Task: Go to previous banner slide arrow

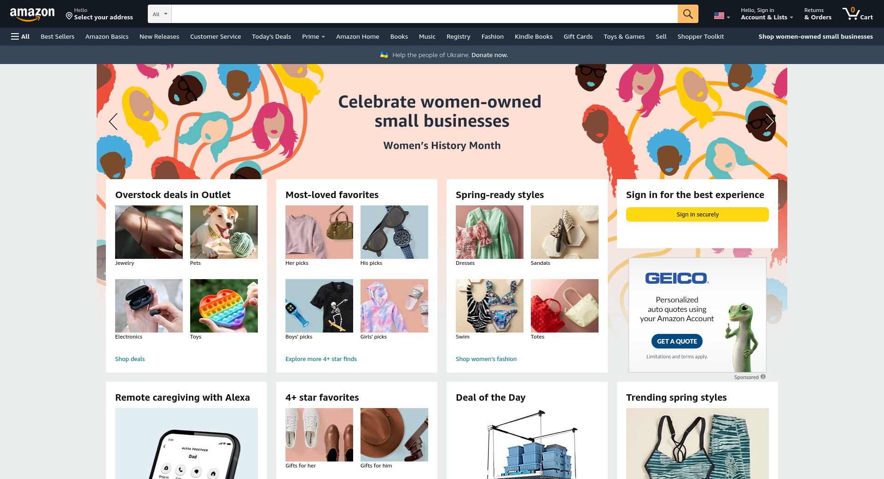Action: (x=113, y=122)
